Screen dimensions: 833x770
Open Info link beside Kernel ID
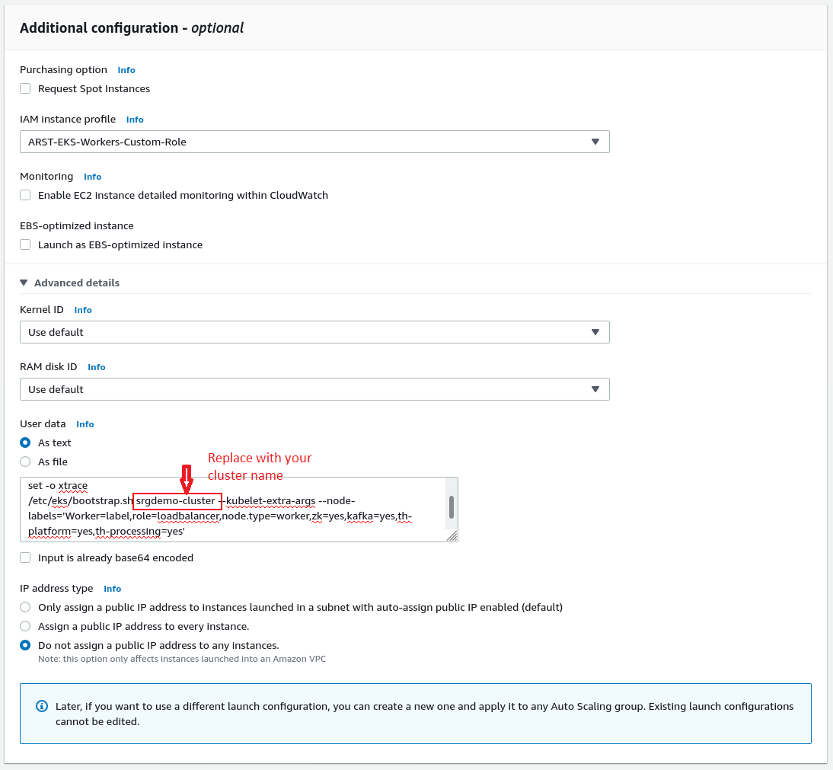tap(83, 310)
